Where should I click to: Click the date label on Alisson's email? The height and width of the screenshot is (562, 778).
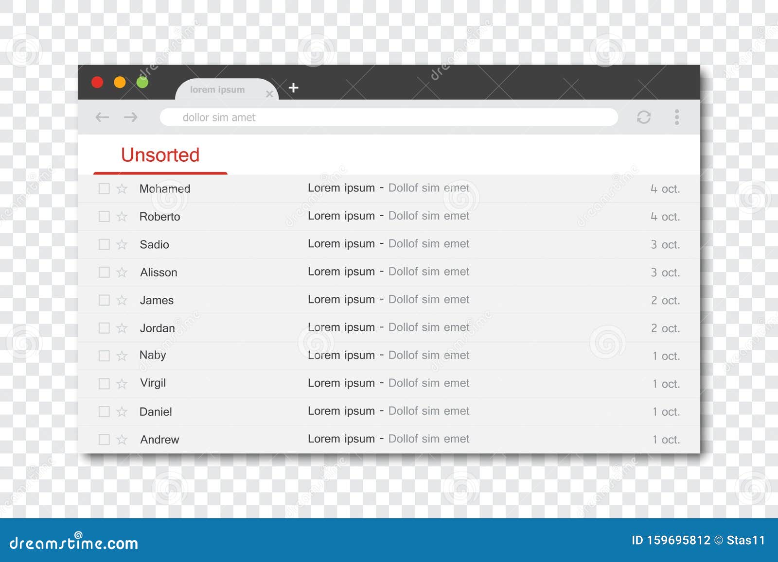[666, 272]
